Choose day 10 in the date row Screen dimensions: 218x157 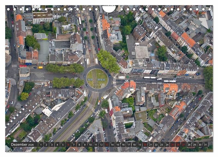pyautogui.click(x=90, y=144)
